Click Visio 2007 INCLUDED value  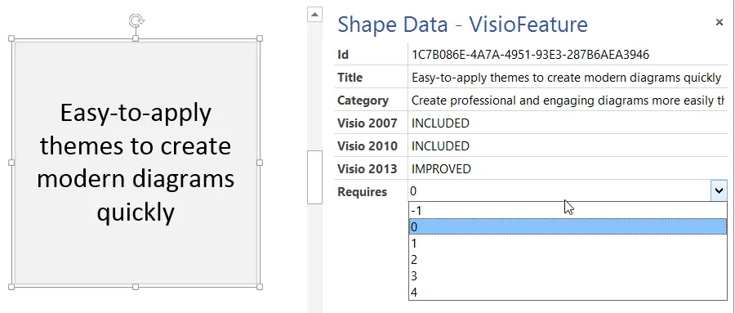[x=568, y=123]
